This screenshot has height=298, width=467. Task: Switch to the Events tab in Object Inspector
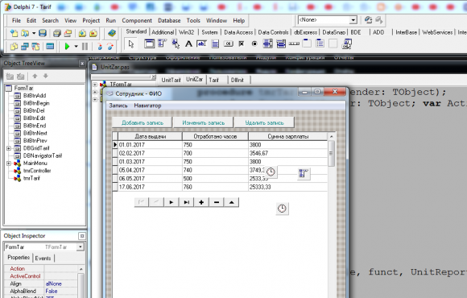(x=43, y=258)
